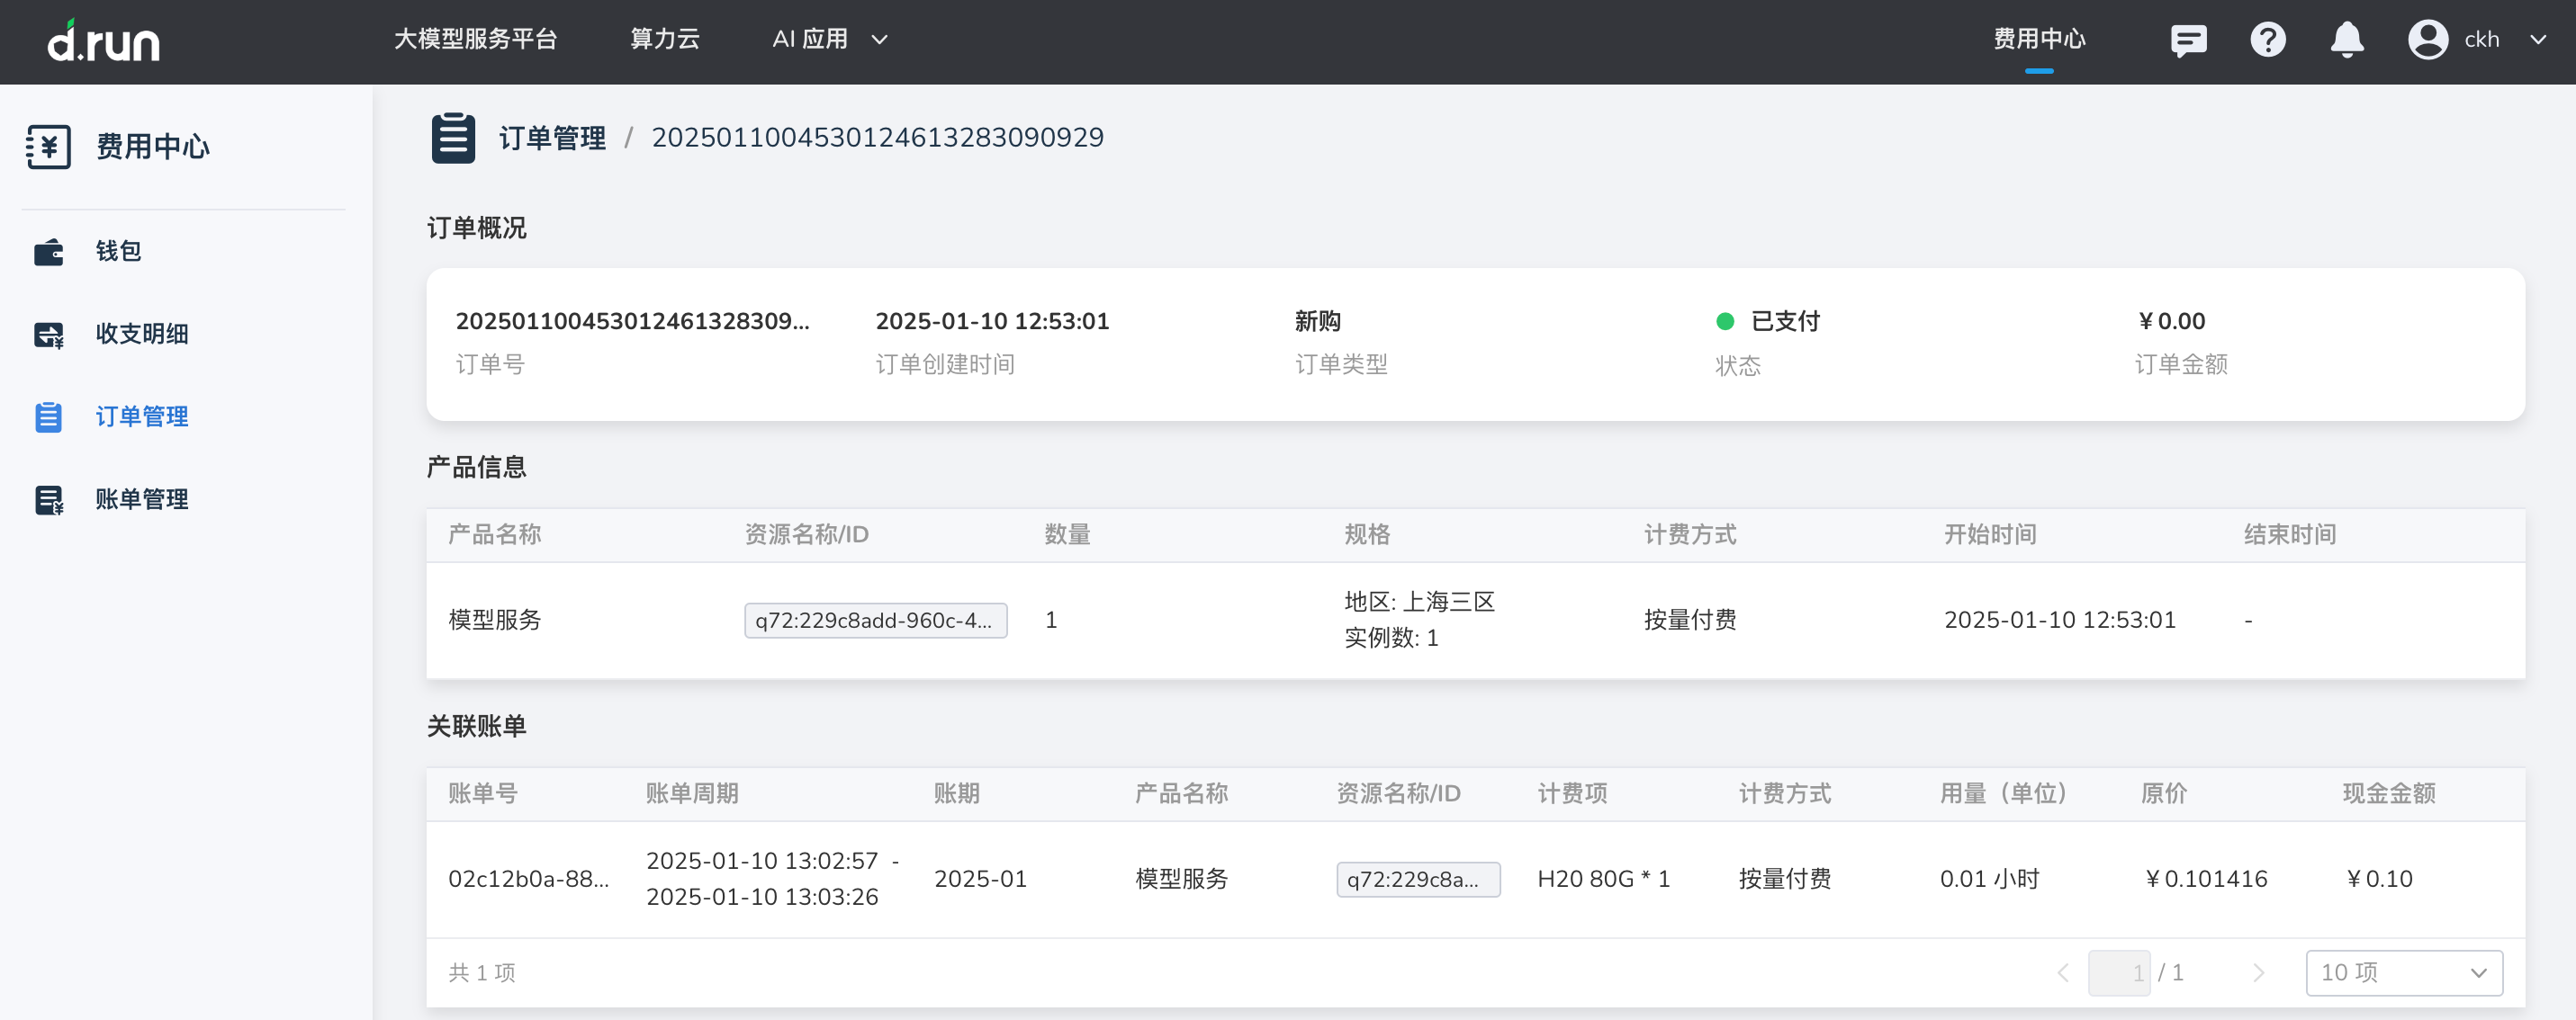Click resource ID tag q72:229c8add-960c-4...
The image size is (2576, 1020).
(875, 621)
